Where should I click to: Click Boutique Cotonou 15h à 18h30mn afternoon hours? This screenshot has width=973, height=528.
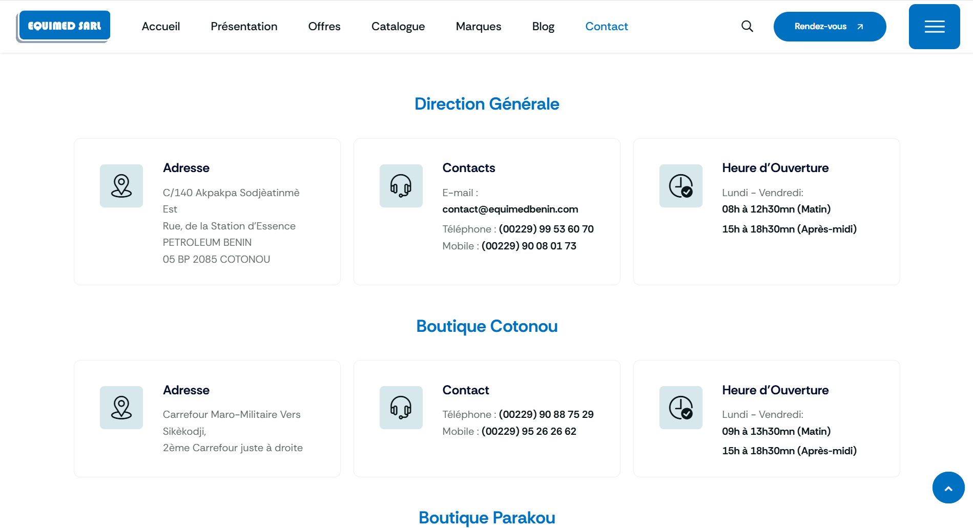coord(789,451)
